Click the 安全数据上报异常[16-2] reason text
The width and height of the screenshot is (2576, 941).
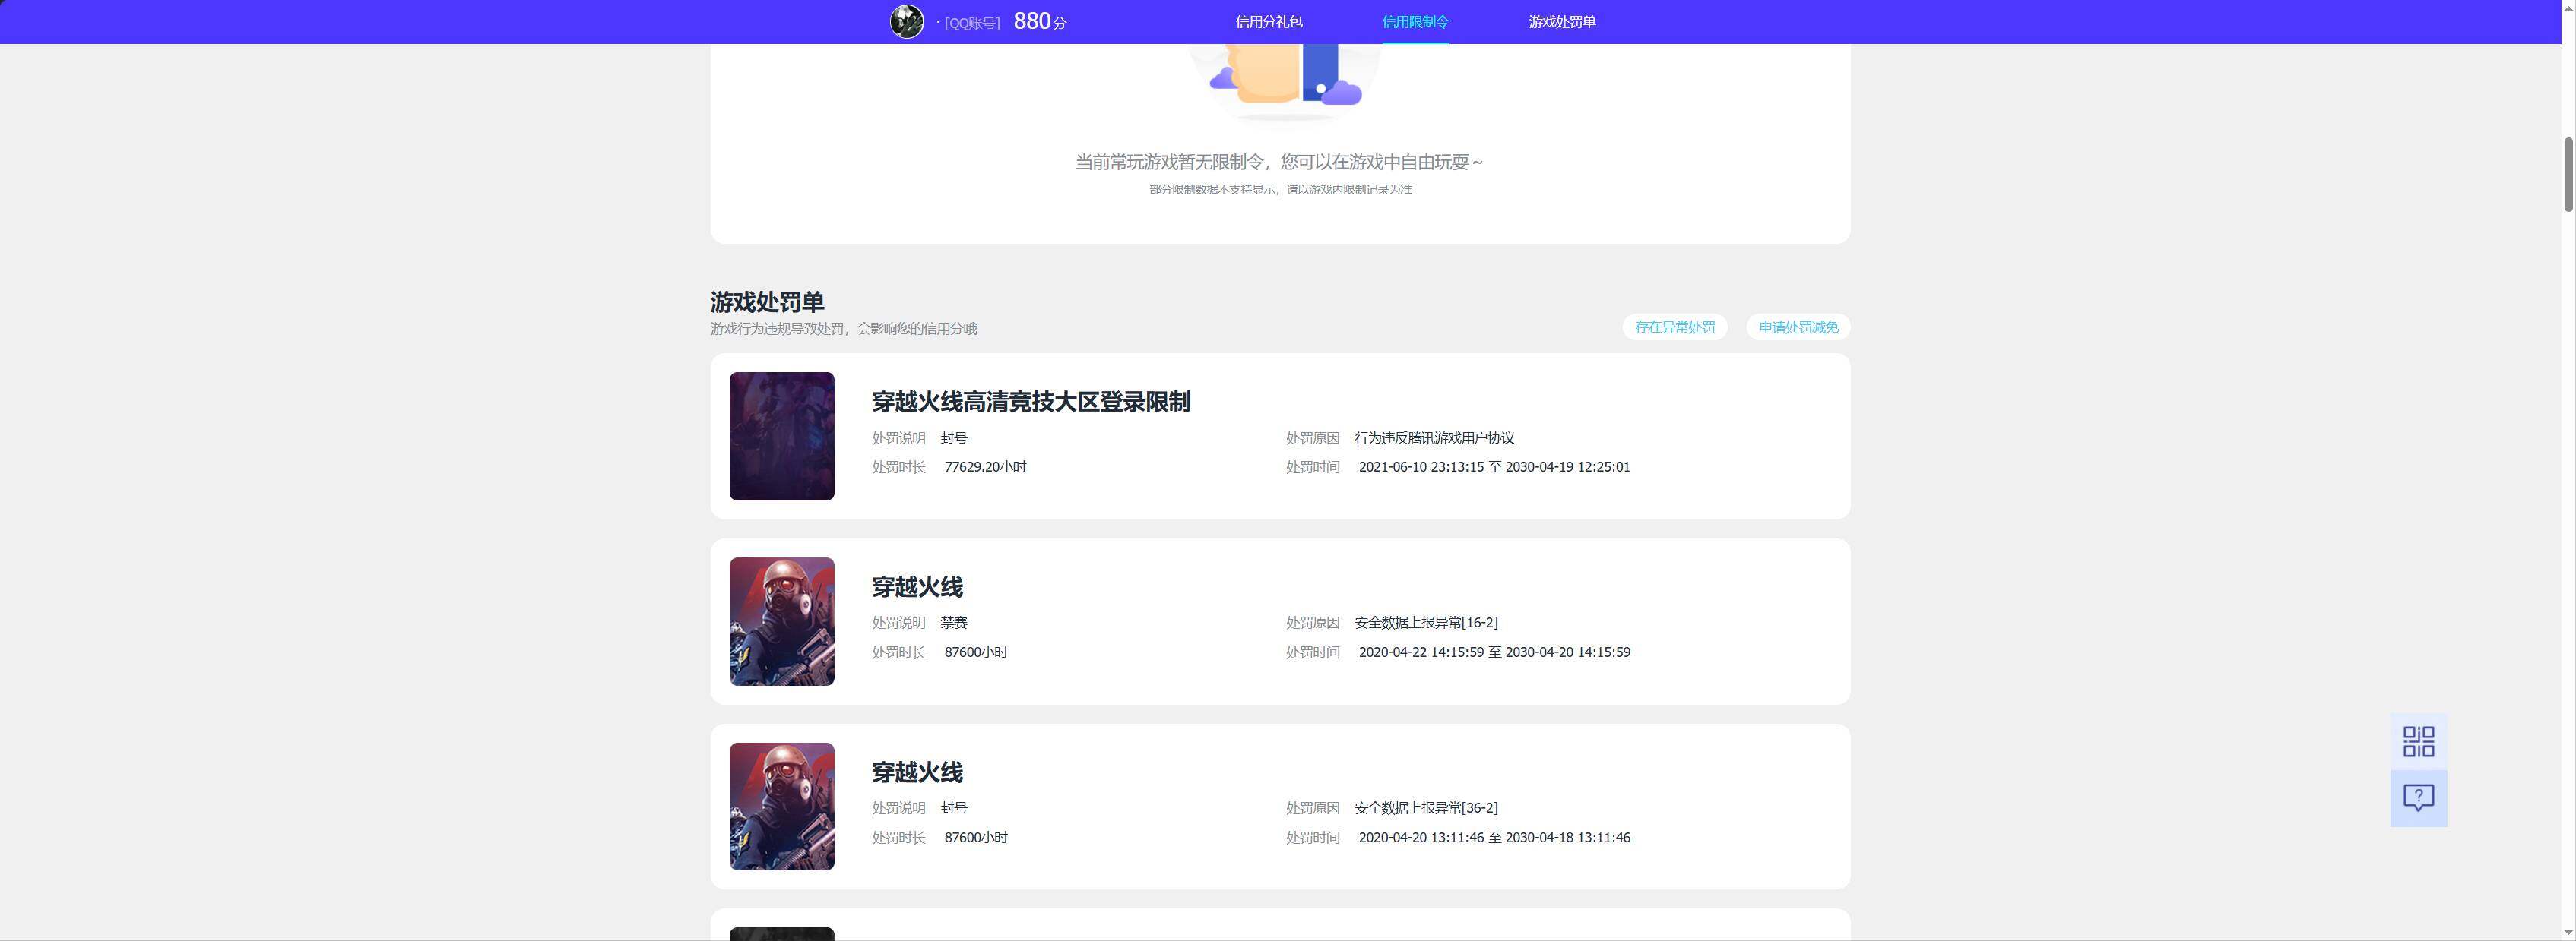pos(1426,622)
